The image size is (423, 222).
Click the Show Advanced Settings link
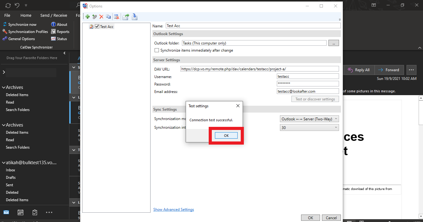174,210
